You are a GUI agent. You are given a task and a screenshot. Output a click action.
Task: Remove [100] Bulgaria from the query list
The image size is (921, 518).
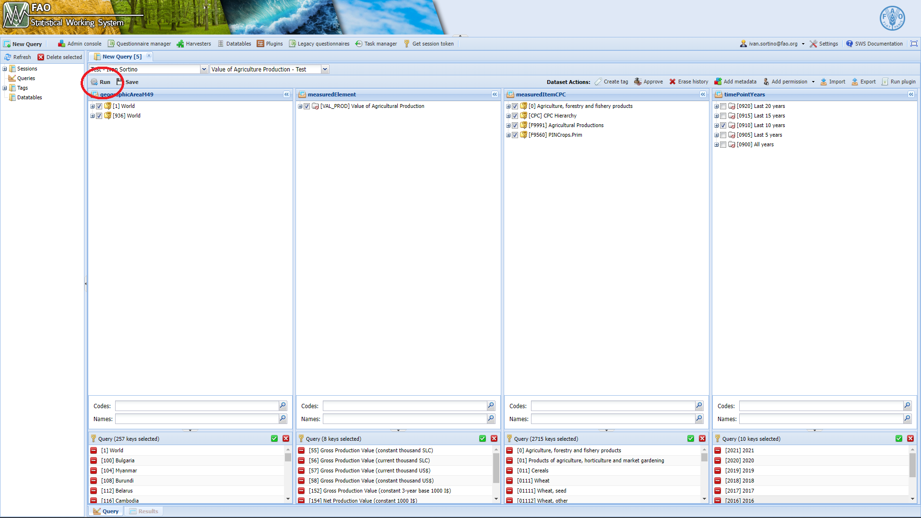(94, 460)
